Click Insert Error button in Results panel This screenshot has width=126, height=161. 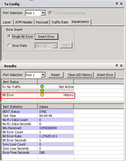[x=105, y=75]
